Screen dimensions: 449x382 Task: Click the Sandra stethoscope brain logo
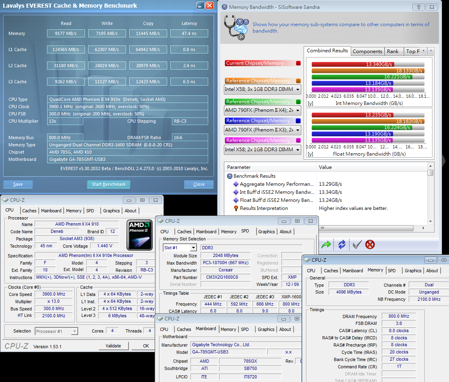[236, 27]
